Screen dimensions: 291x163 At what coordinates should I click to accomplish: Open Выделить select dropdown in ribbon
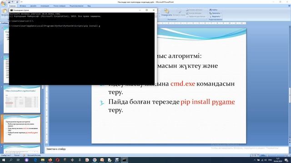(215, 16)
